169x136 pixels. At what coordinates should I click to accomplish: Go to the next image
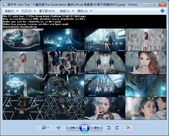coord(96,128)
